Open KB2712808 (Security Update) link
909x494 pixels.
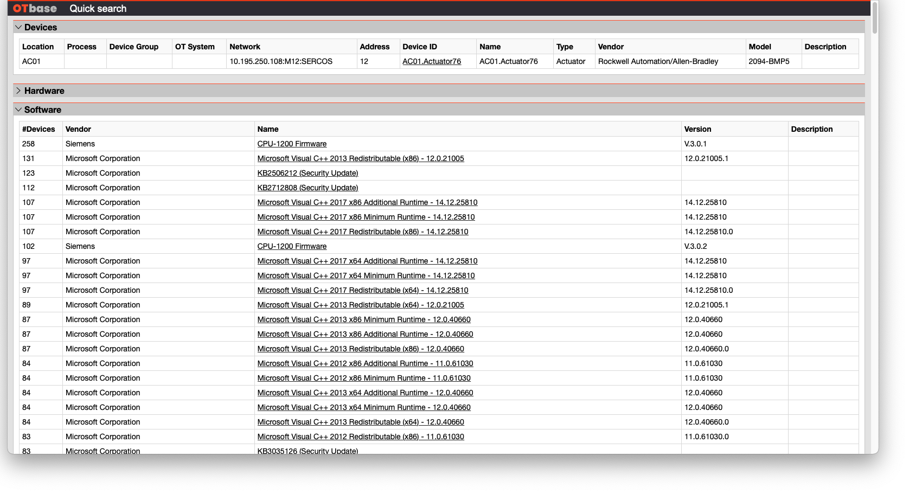pos(308,188)
